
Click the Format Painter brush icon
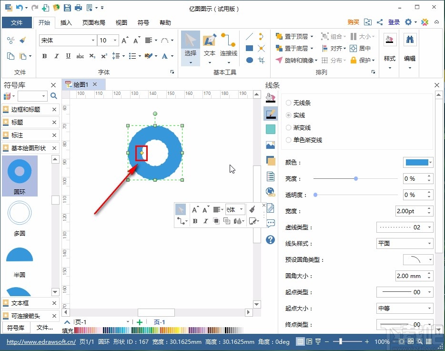pyautogui.click(x=23, y=41)
